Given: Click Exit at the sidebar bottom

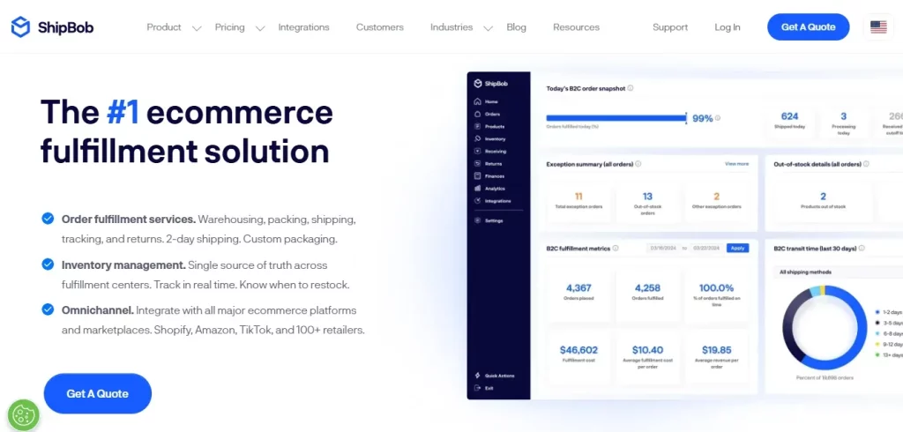Looking at the screenshot, I should click(x=484, y=388).
